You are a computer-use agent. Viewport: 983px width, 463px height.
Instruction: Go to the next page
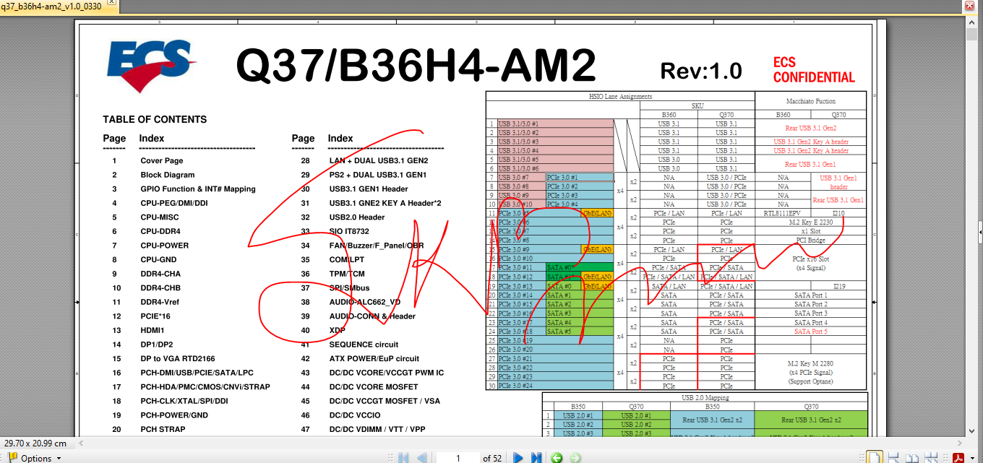pyautogui.click(x=518, y=458)
